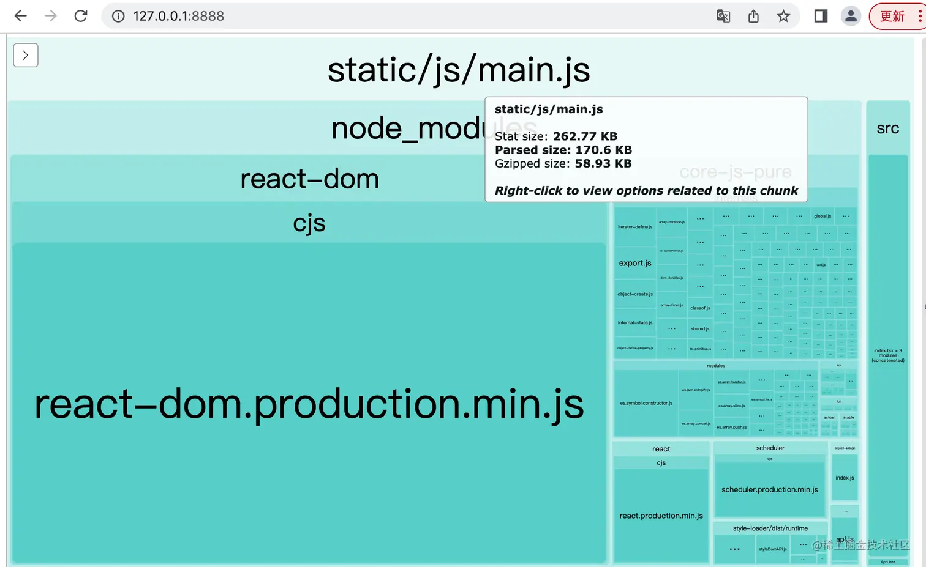Click the cjs folder under react
The image size is (926, 567).
[x=661, y=463]
